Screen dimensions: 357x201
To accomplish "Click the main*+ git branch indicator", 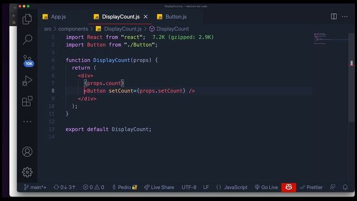I will [x=35, y=188].
